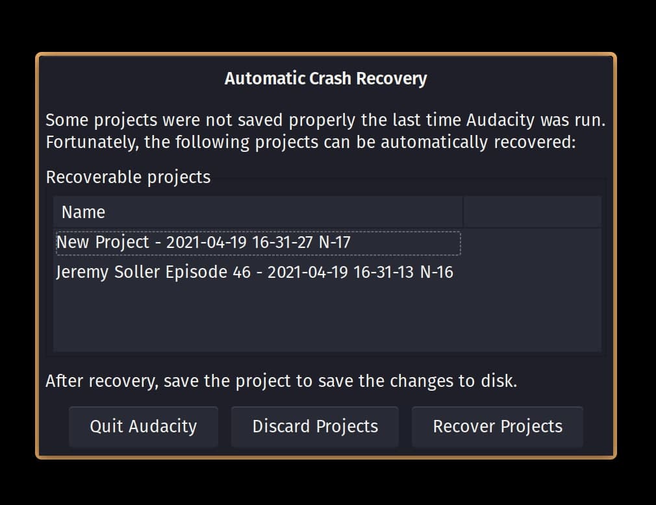Click the Recover Projects button
Image resolution: width=656 pixels, height=505 pixels.
click(x=497, y=426)
